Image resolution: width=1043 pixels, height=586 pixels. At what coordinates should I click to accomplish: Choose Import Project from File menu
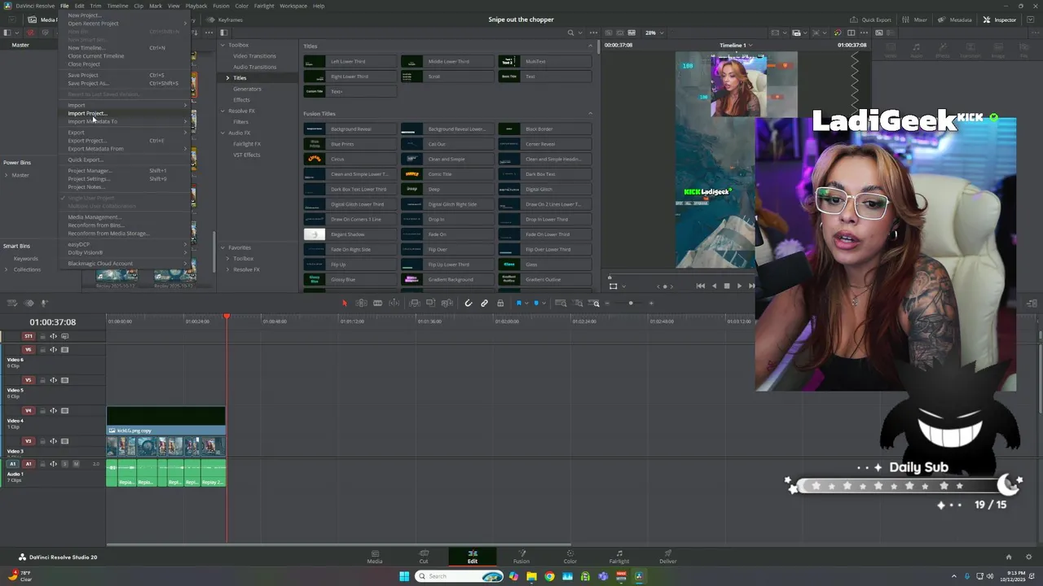coord(86,113)
